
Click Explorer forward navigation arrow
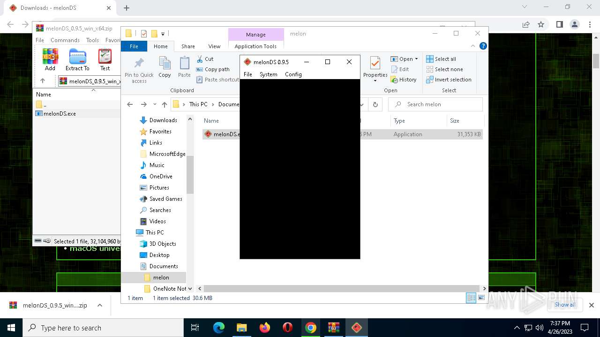[x=144, y=104]
